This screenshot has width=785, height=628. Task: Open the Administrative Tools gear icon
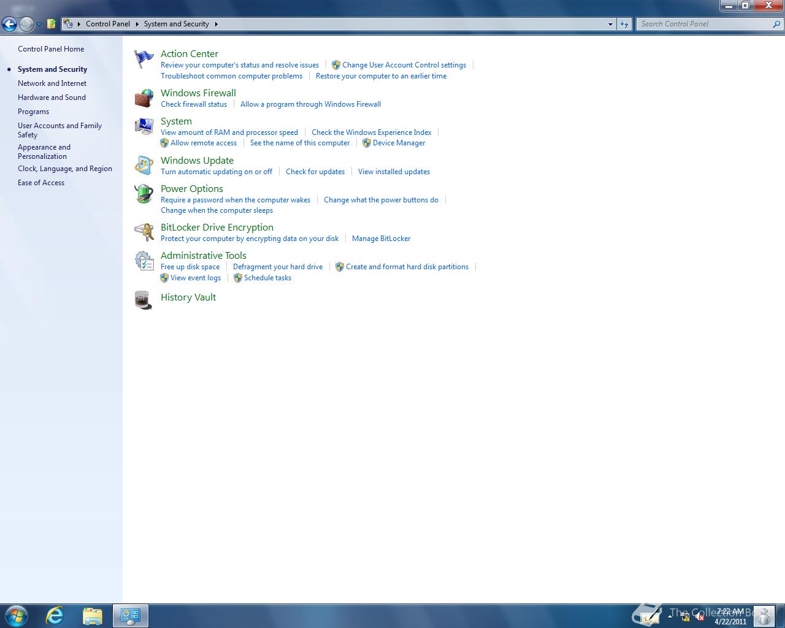tap(144, 261)
